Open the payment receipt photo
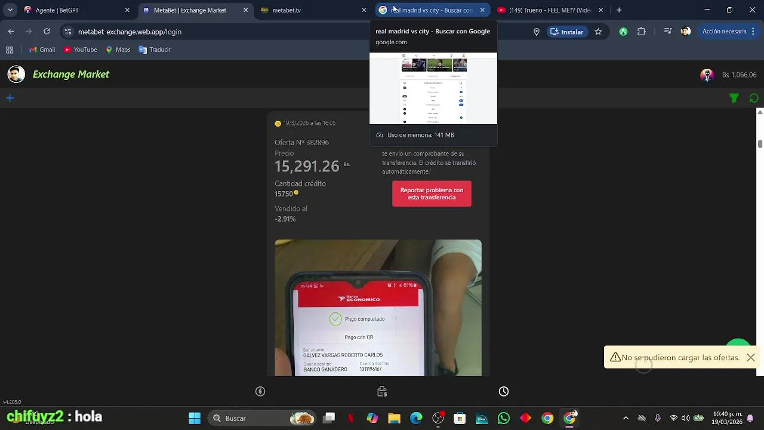 [x=378, y=308]
